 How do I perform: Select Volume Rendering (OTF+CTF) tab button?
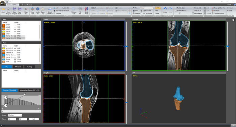point(30,90)
